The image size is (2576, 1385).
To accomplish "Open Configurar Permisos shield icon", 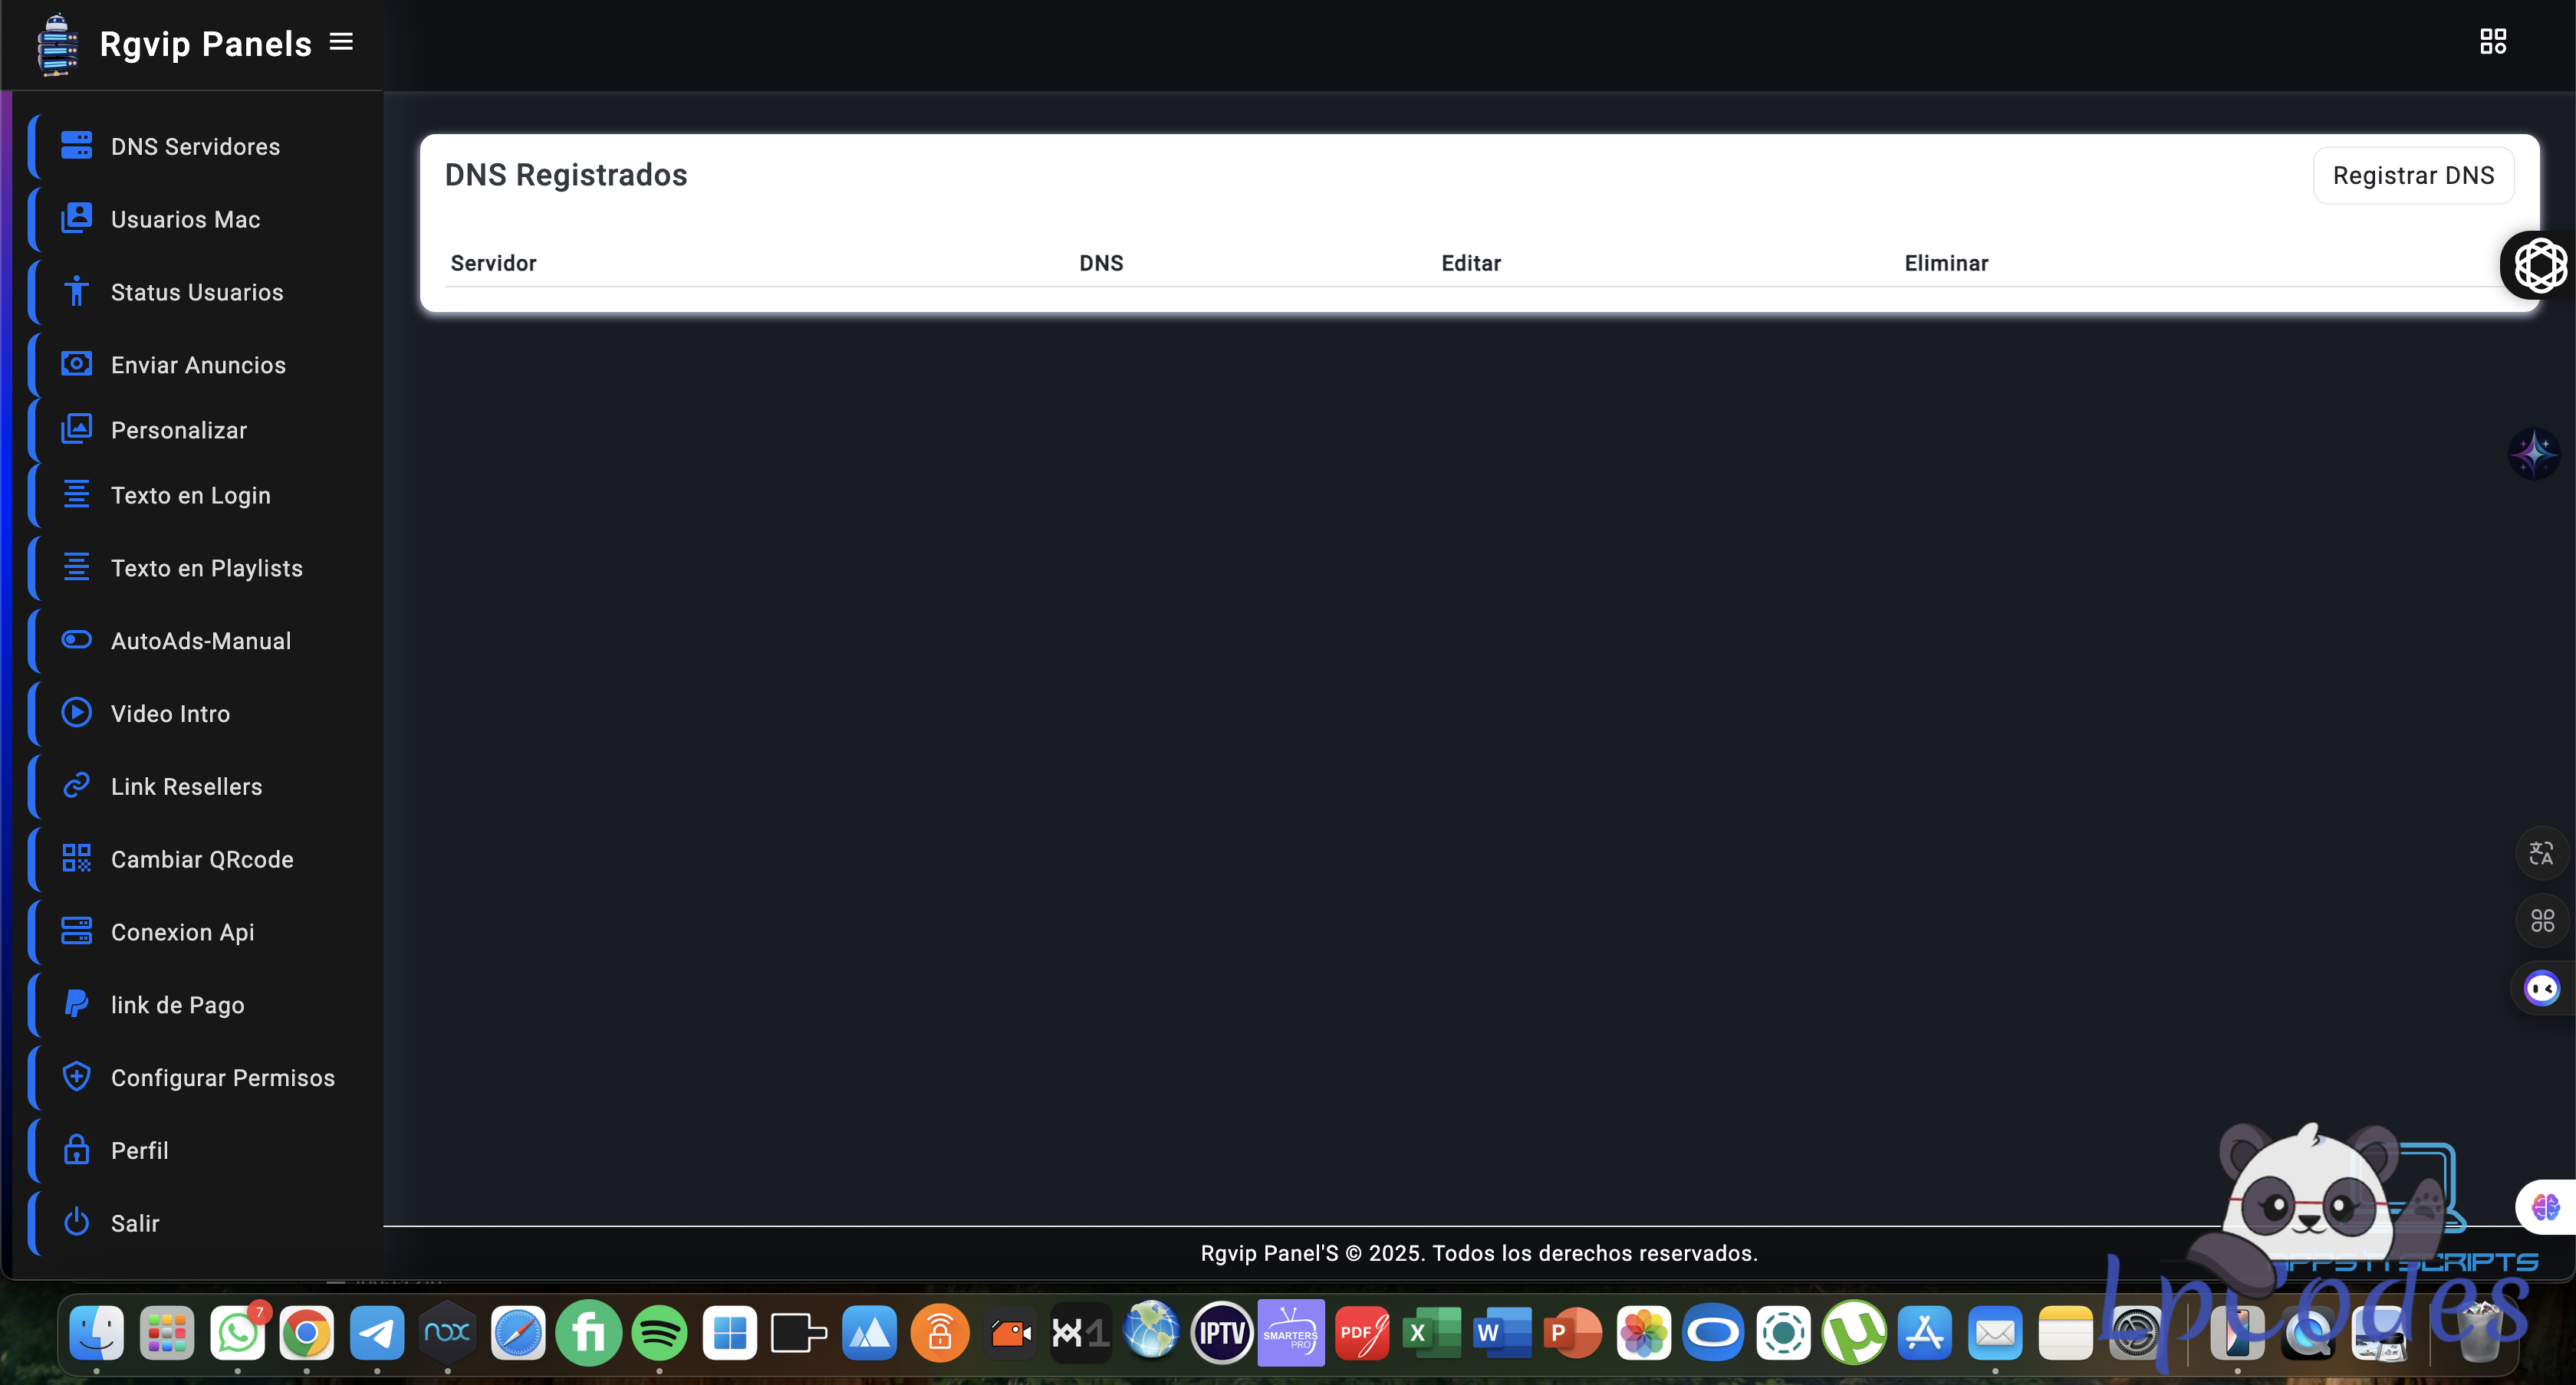I will pos(76,1076).
